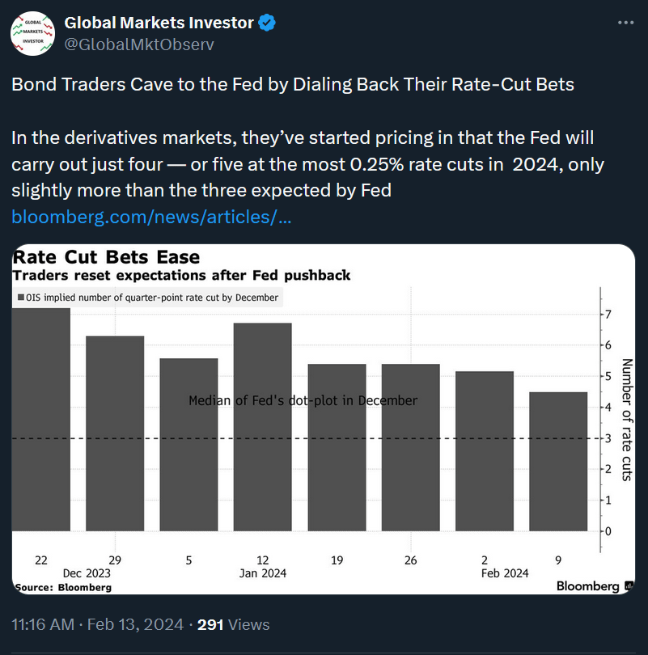
Task: Click the 291 Views count
Action: pyautogui.click(x=233, y=624)
